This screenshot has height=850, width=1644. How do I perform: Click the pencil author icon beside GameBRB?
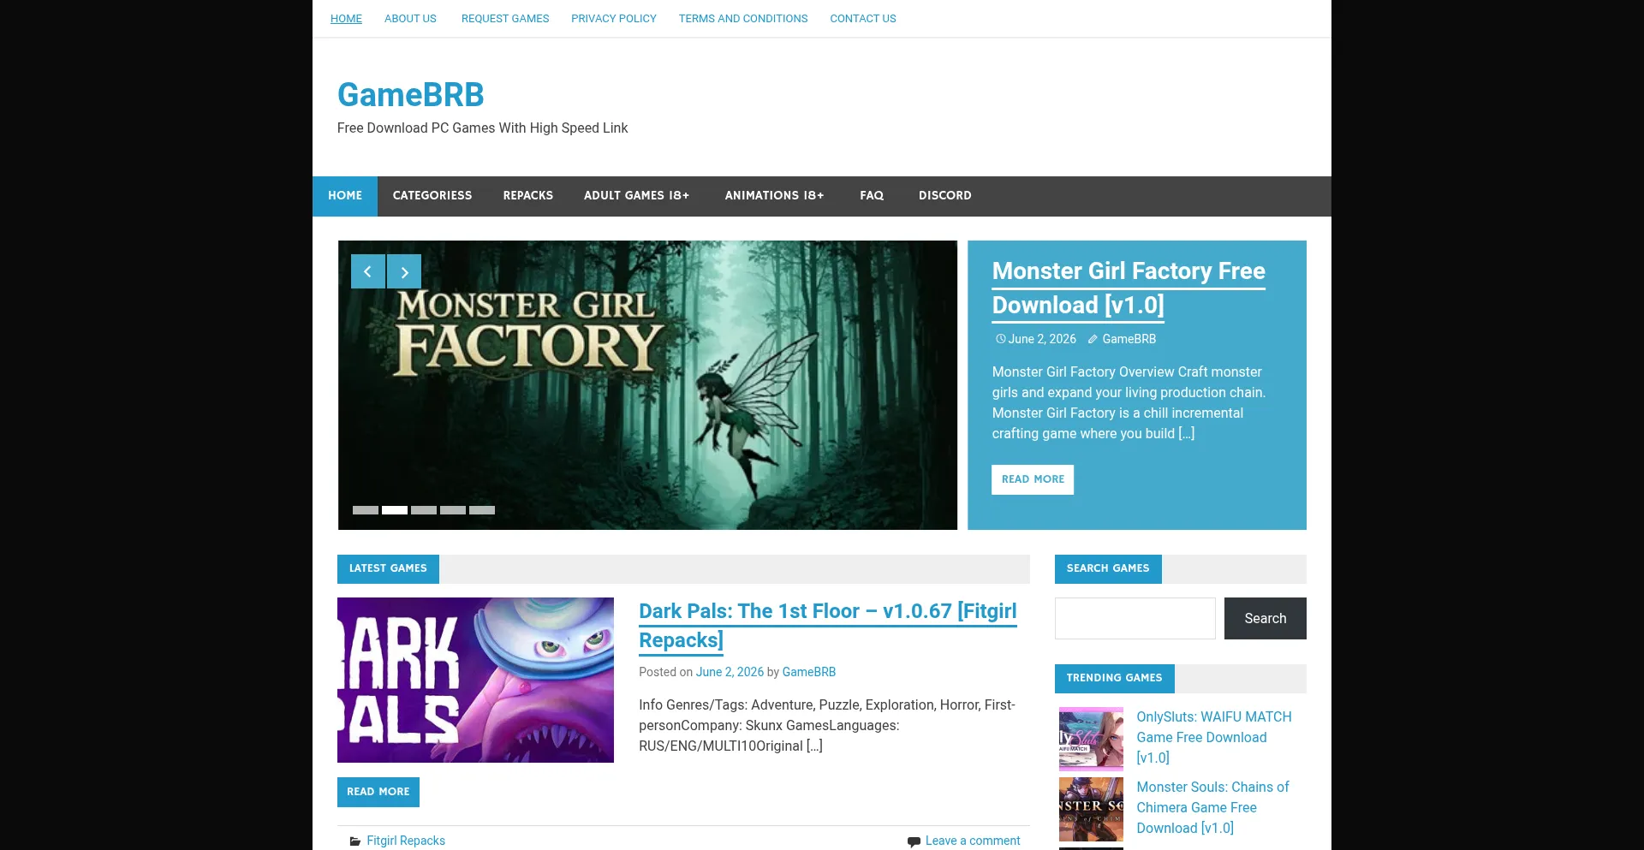[x=1093, y=339]
